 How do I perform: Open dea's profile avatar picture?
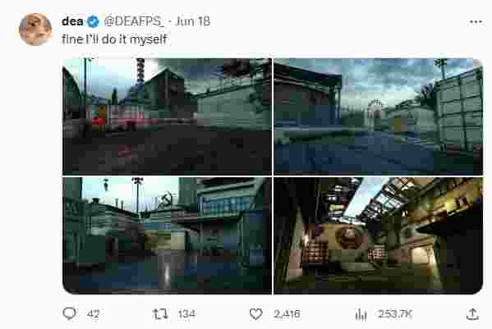pyautogui.click(x=35, y=30)
